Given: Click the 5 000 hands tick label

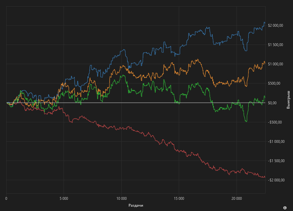Looking at the screenshot, I should click(64, 198).
